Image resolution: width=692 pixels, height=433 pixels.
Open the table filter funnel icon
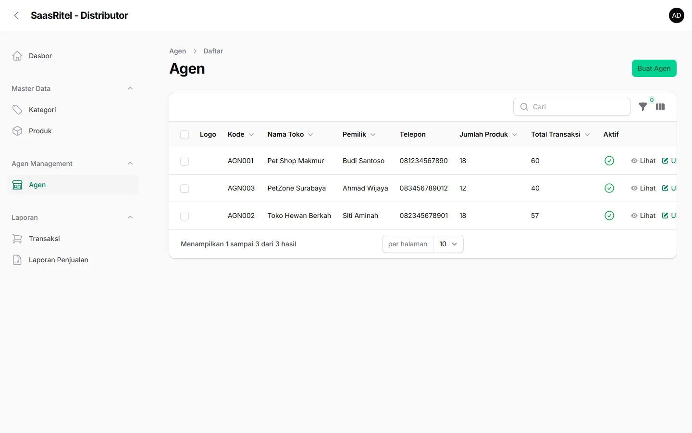643,107
